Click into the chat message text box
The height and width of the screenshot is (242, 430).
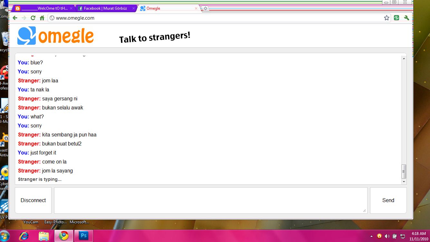coord(211,200)
